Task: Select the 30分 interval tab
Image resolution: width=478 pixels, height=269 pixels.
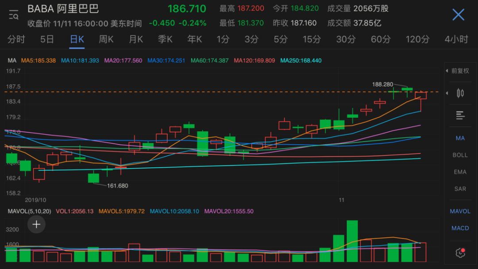Action: [x=346, y=39]
